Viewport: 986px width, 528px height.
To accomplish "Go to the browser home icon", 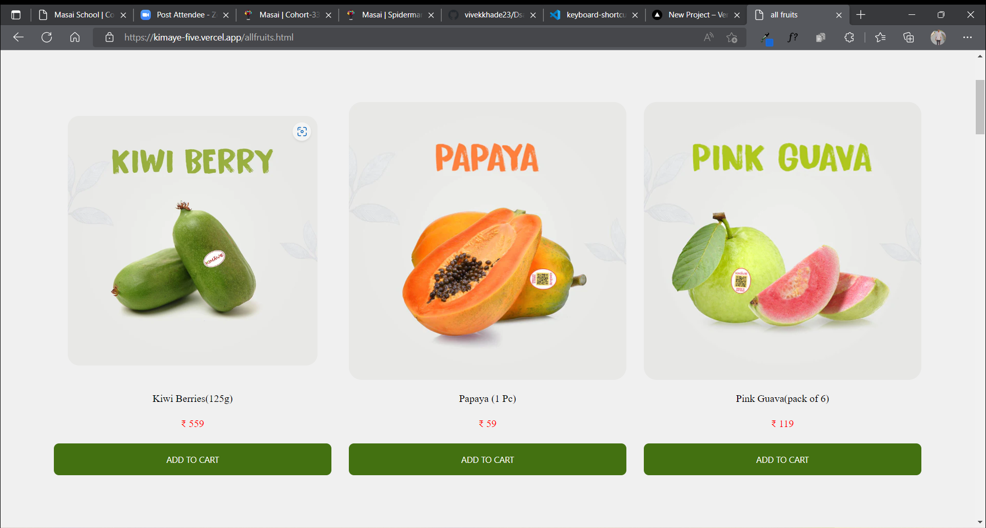I will (75, 37).
